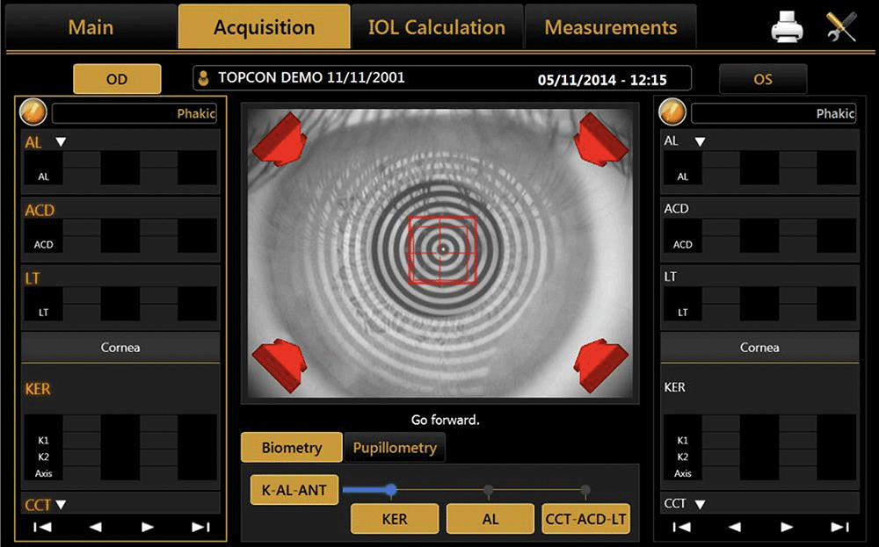Open the settings tools icon

[840, 28]
